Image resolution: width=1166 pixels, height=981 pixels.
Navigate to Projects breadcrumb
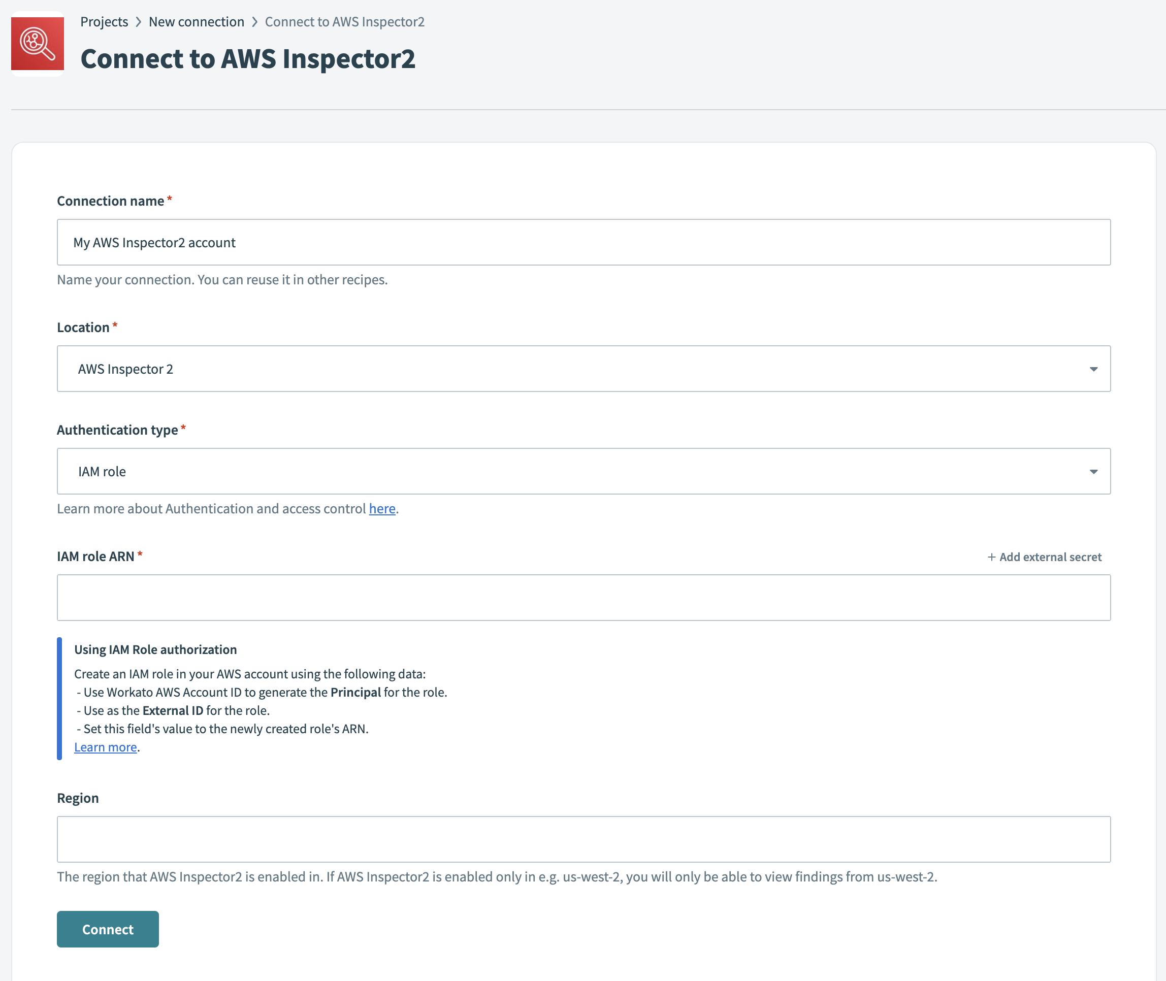104,22
